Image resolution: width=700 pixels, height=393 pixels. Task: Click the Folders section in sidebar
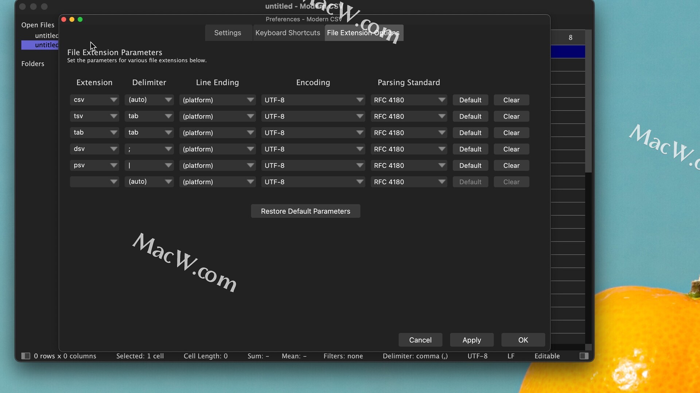[33, 64]
